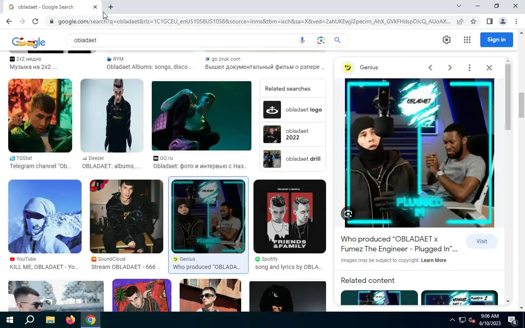Open the Windows Start menu

pyautogui.click(x=9, y=320)
